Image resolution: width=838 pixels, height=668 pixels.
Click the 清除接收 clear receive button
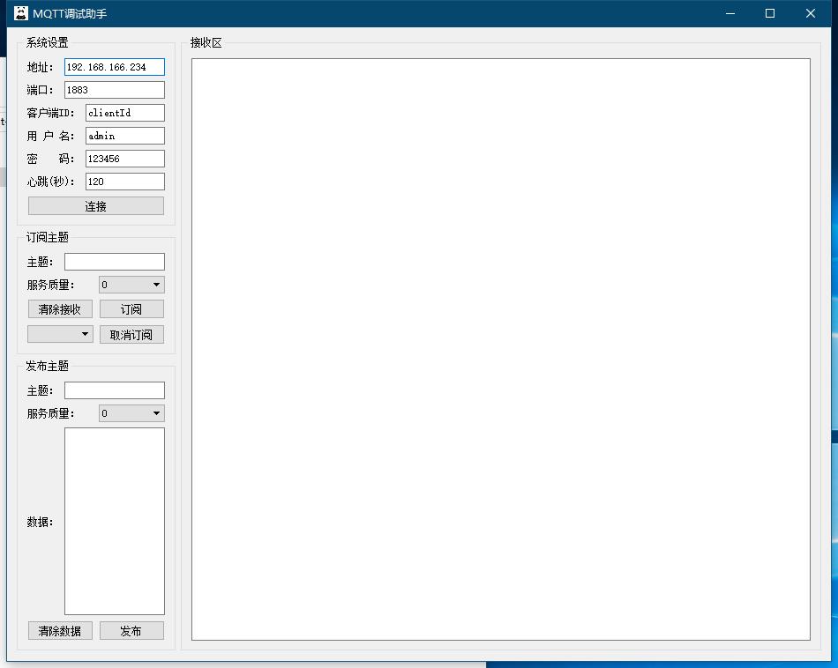tap(60, 309)
